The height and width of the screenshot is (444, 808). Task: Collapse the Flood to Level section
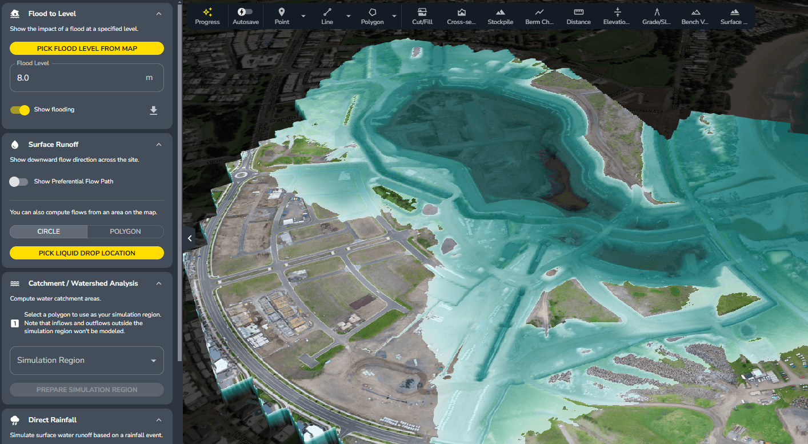(x=159, y=14)
